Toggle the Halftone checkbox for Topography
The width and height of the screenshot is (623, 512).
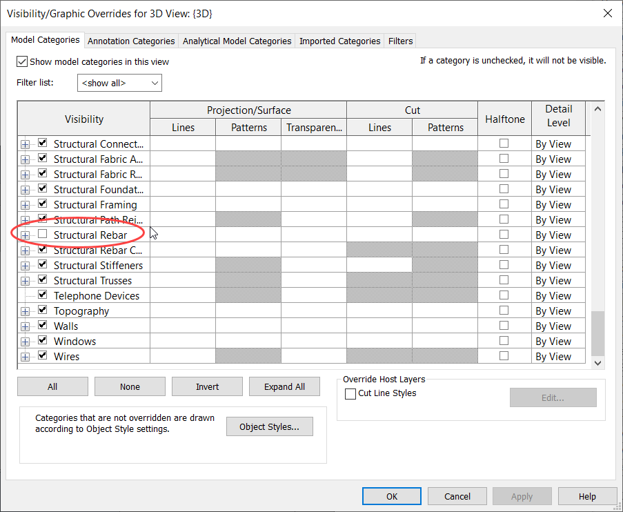pyautogui.click(x=504, y=311)
